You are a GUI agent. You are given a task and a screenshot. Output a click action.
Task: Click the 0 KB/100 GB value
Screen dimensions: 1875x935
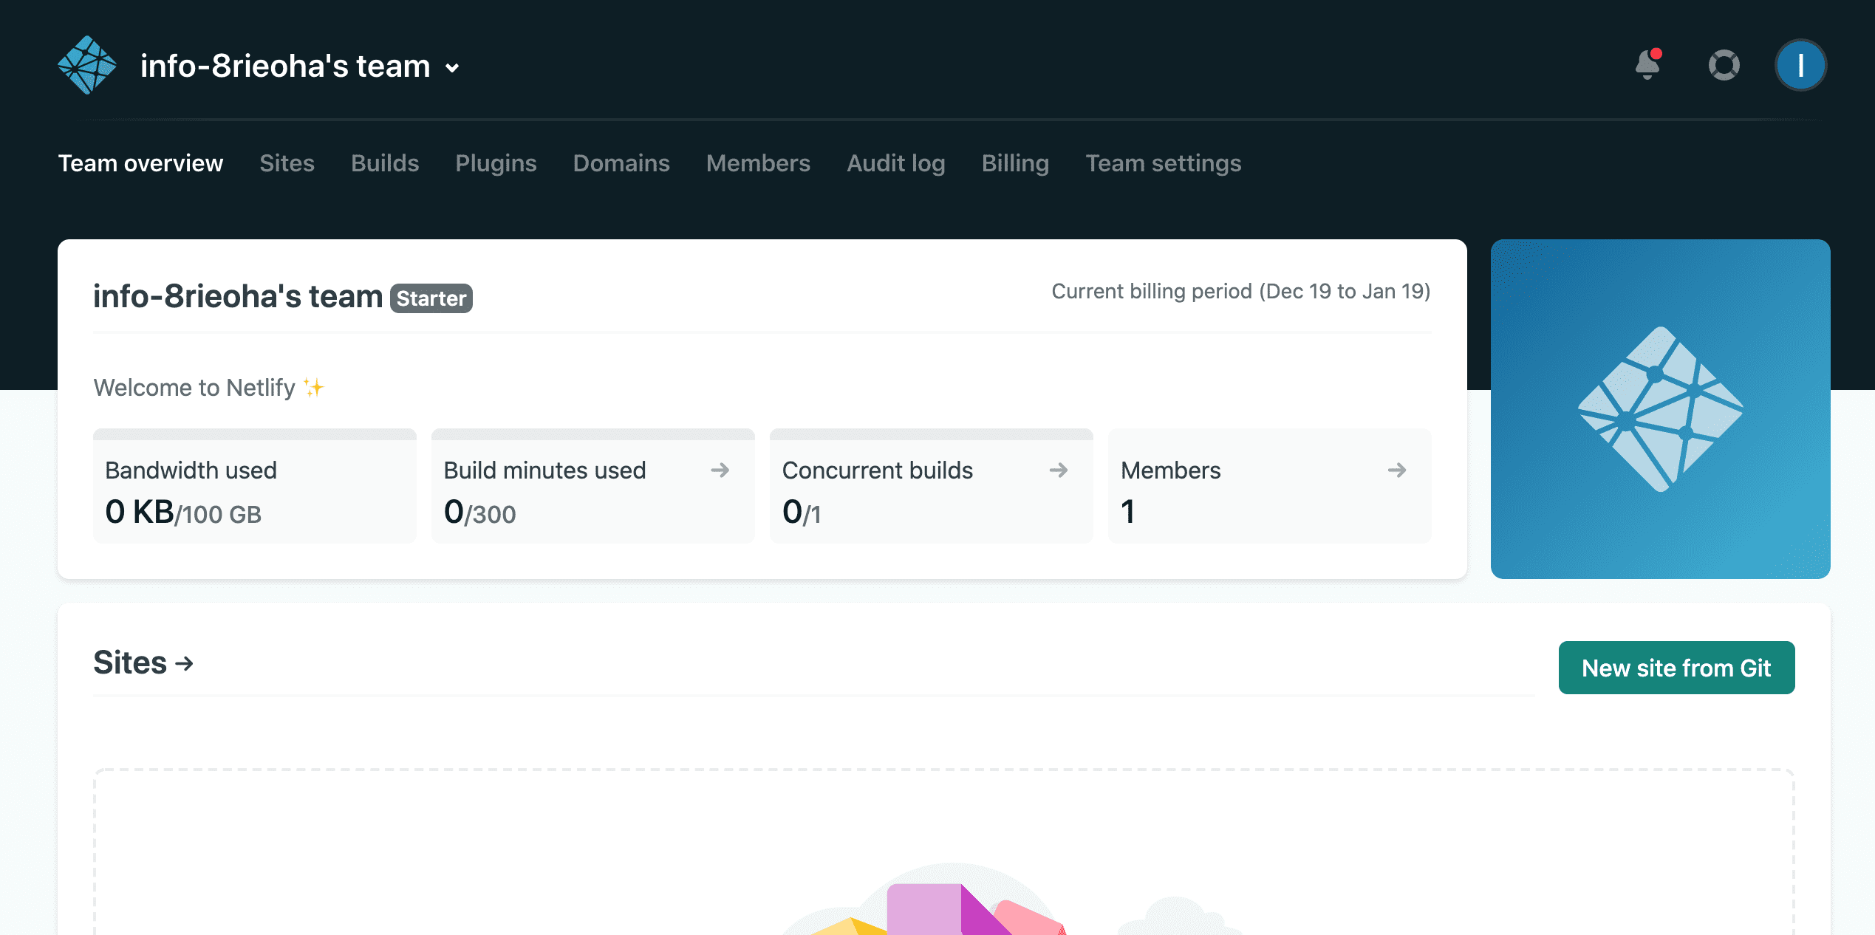183,512
